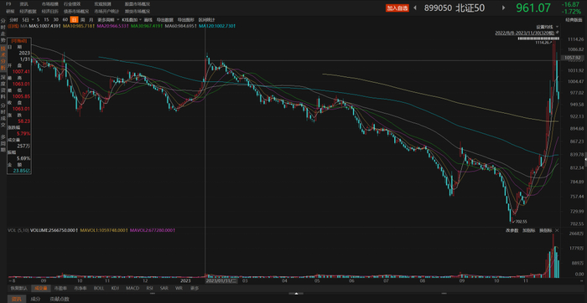
Task: Open 行业绩效 menu item
Action: (x=72, y=4)
